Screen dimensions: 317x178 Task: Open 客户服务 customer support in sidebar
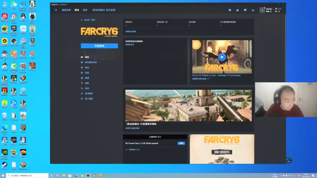[87, 98]
